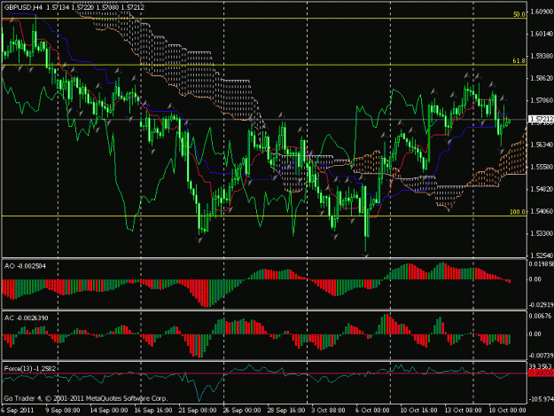
Task: Click the 14 Sep 00:00 time label
Action: click(109, 411)
